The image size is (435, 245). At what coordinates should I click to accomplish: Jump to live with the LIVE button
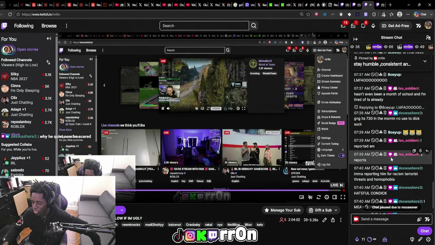[337, 185]
